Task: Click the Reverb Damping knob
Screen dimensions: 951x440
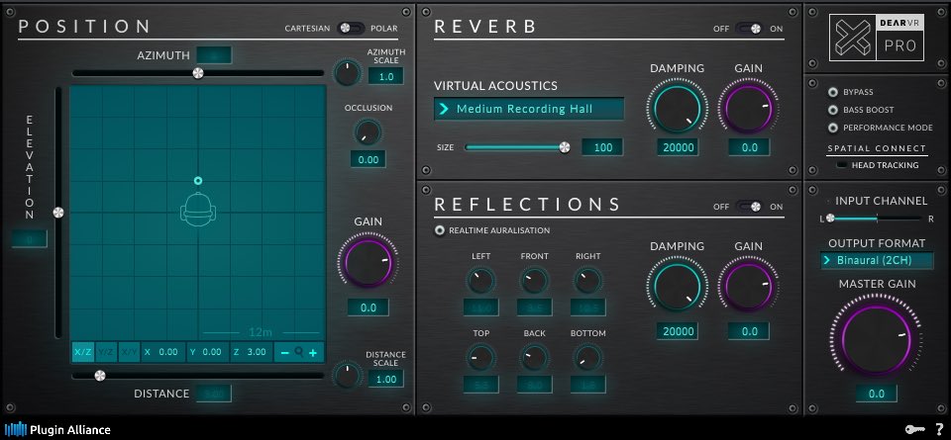Action: click(678, 109)
